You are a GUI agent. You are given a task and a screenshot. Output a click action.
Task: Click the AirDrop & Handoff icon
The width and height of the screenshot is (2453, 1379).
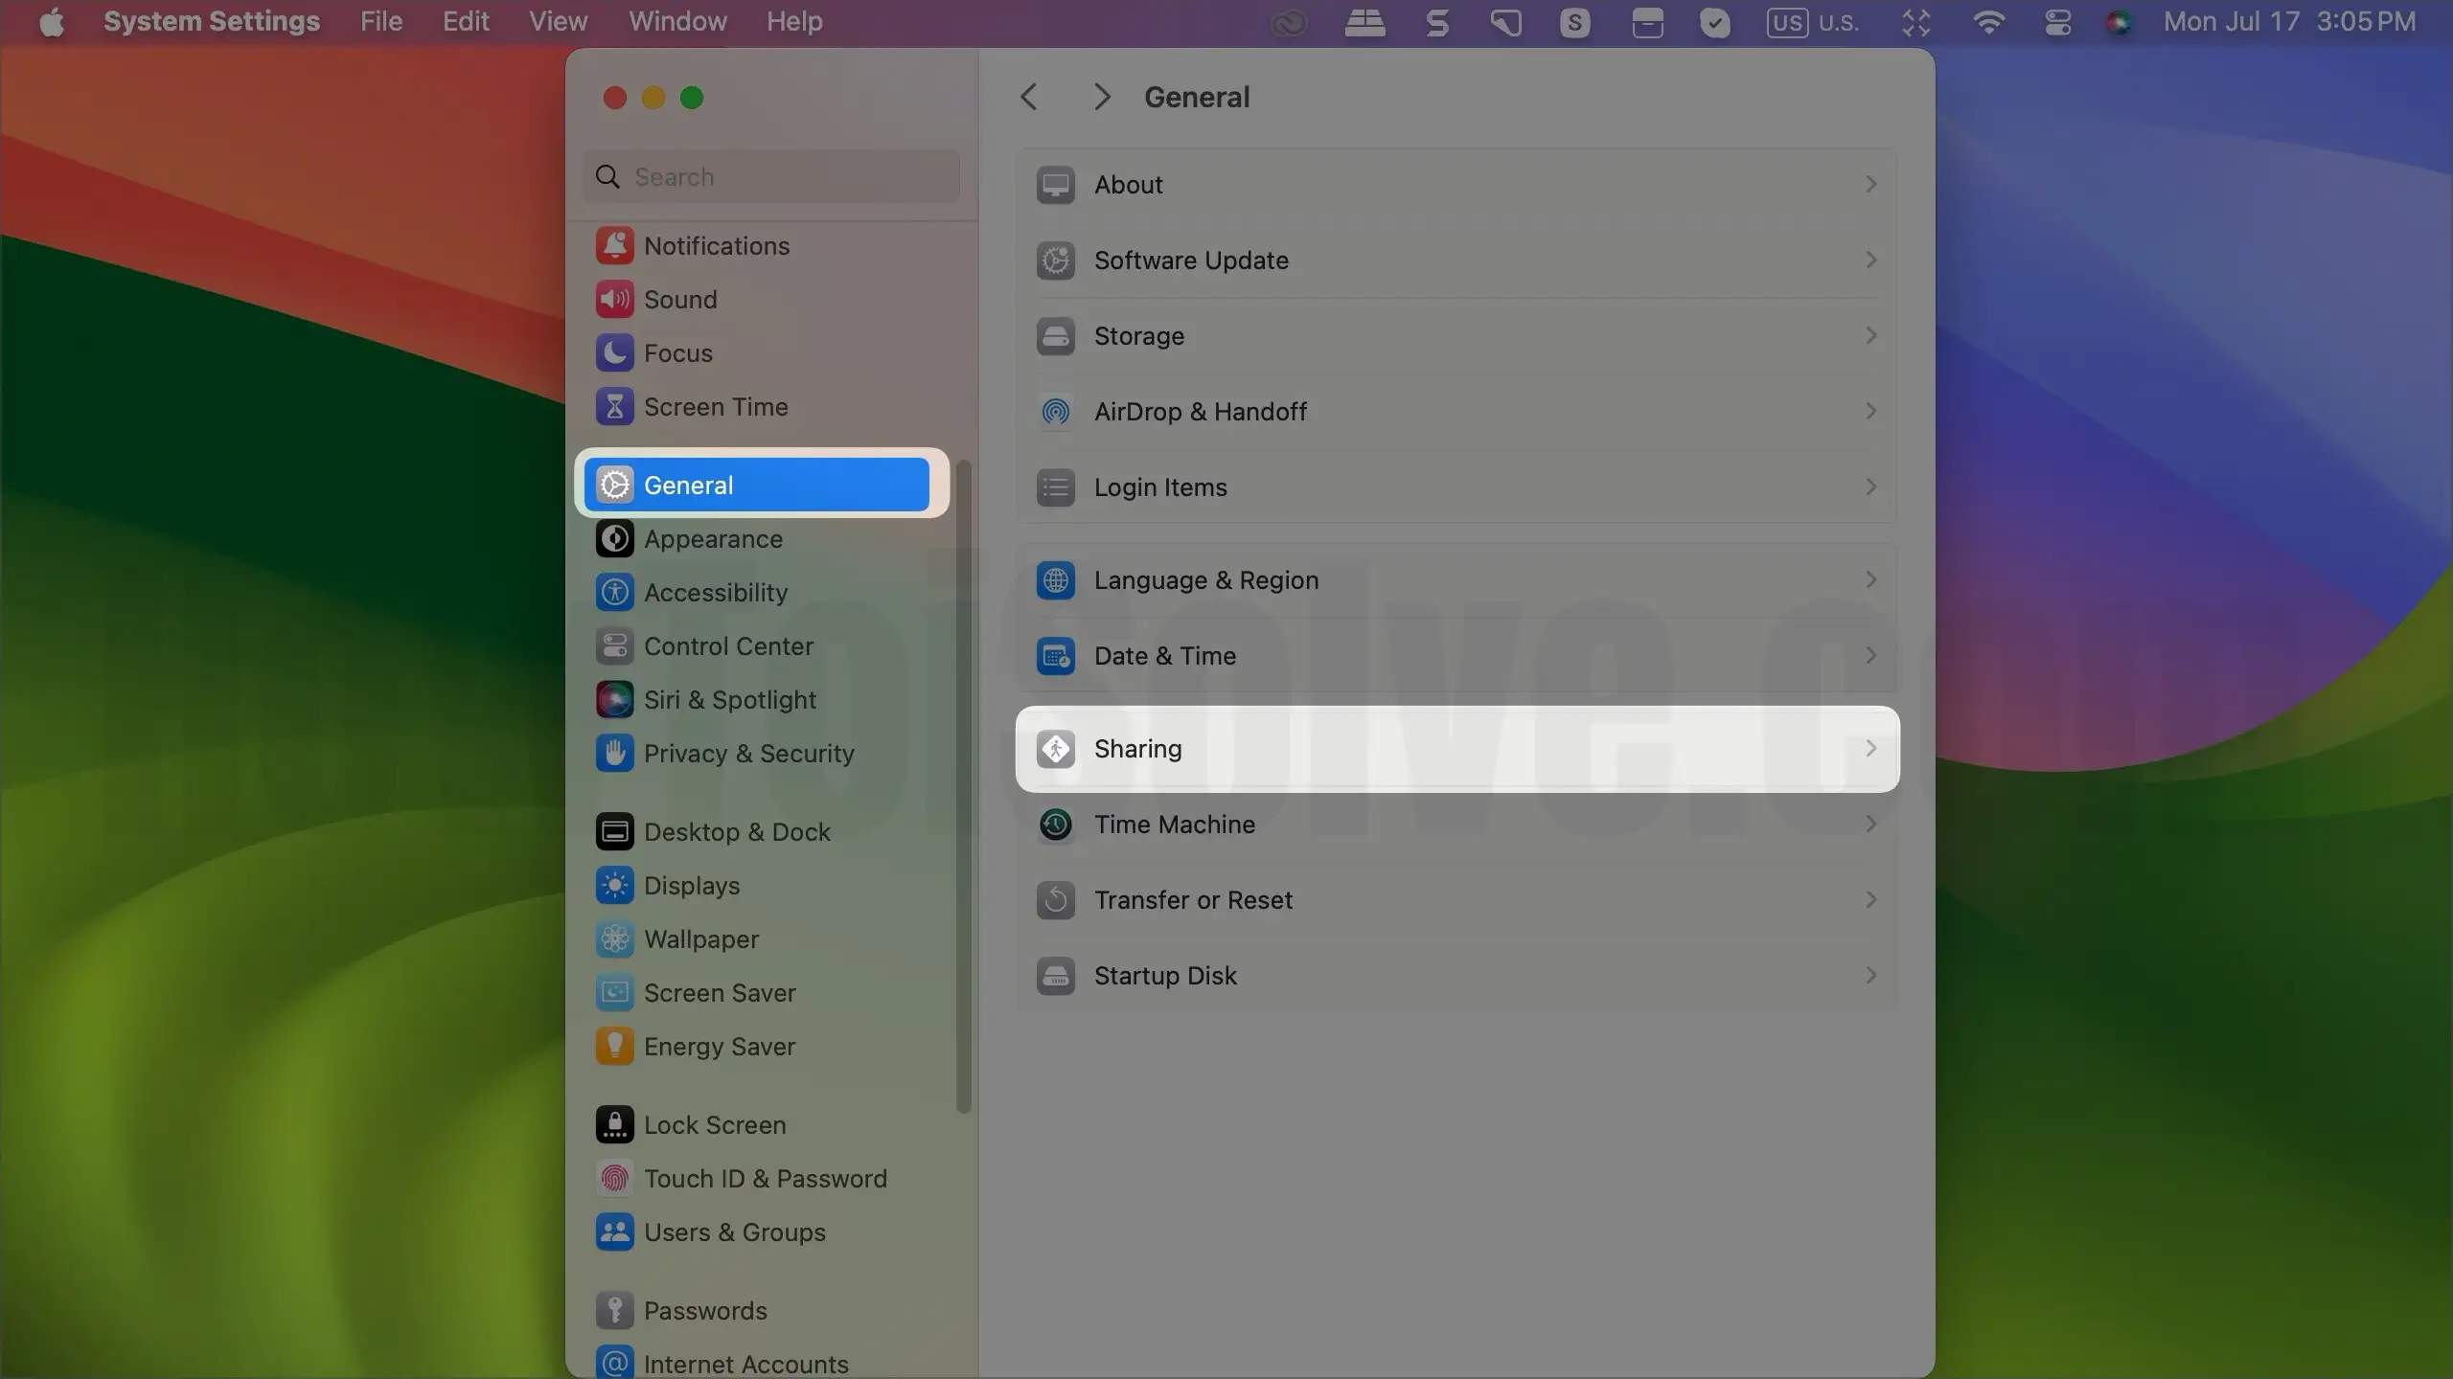1056,412
